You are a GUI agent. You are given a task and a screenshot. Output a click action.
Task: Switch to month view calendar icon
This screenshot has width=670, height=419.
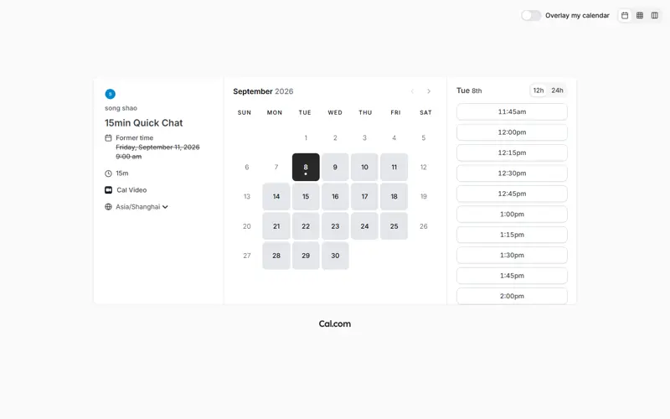point(625,15)
